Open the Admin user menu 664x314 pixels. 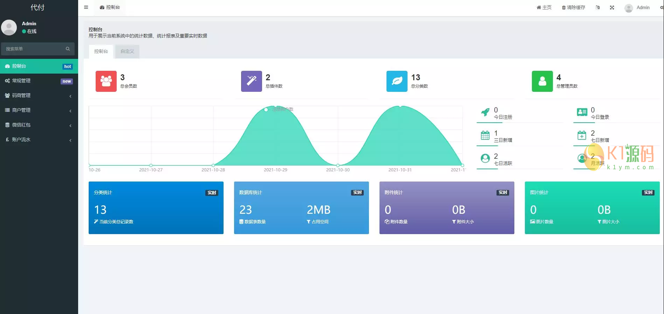[637, 7]
